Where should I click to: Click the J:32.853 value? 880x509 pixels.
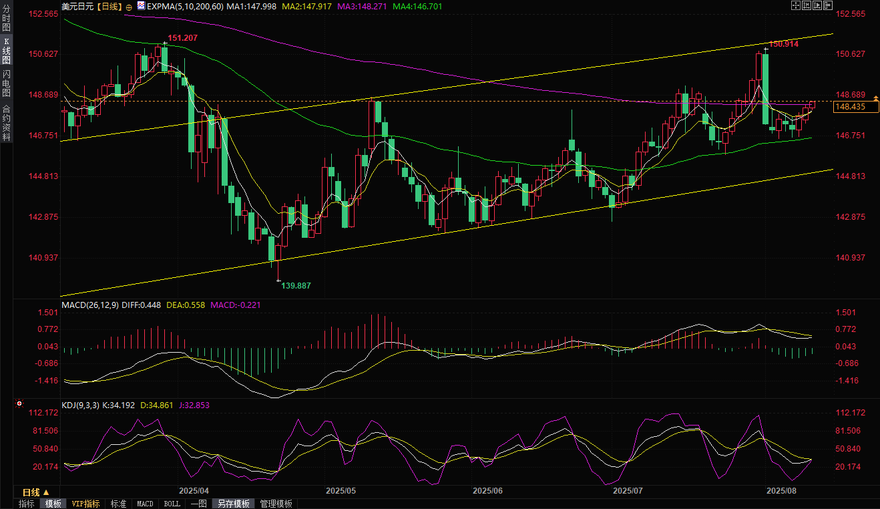point(195,405)
